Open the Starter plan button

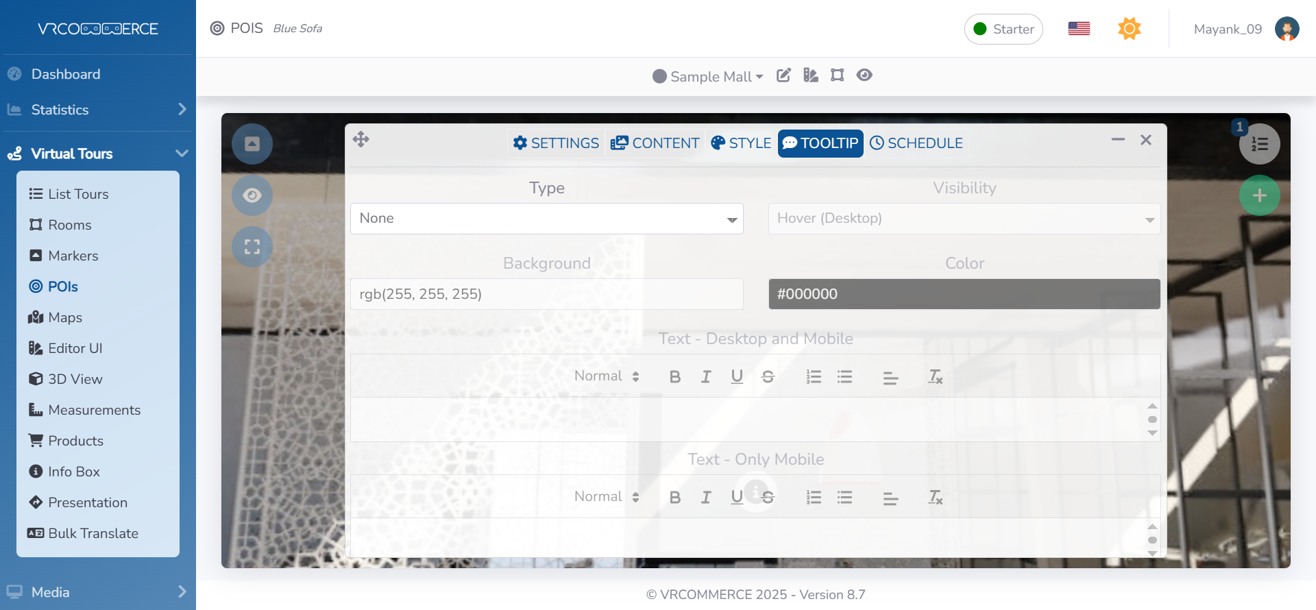click(x=1003, y=29)
